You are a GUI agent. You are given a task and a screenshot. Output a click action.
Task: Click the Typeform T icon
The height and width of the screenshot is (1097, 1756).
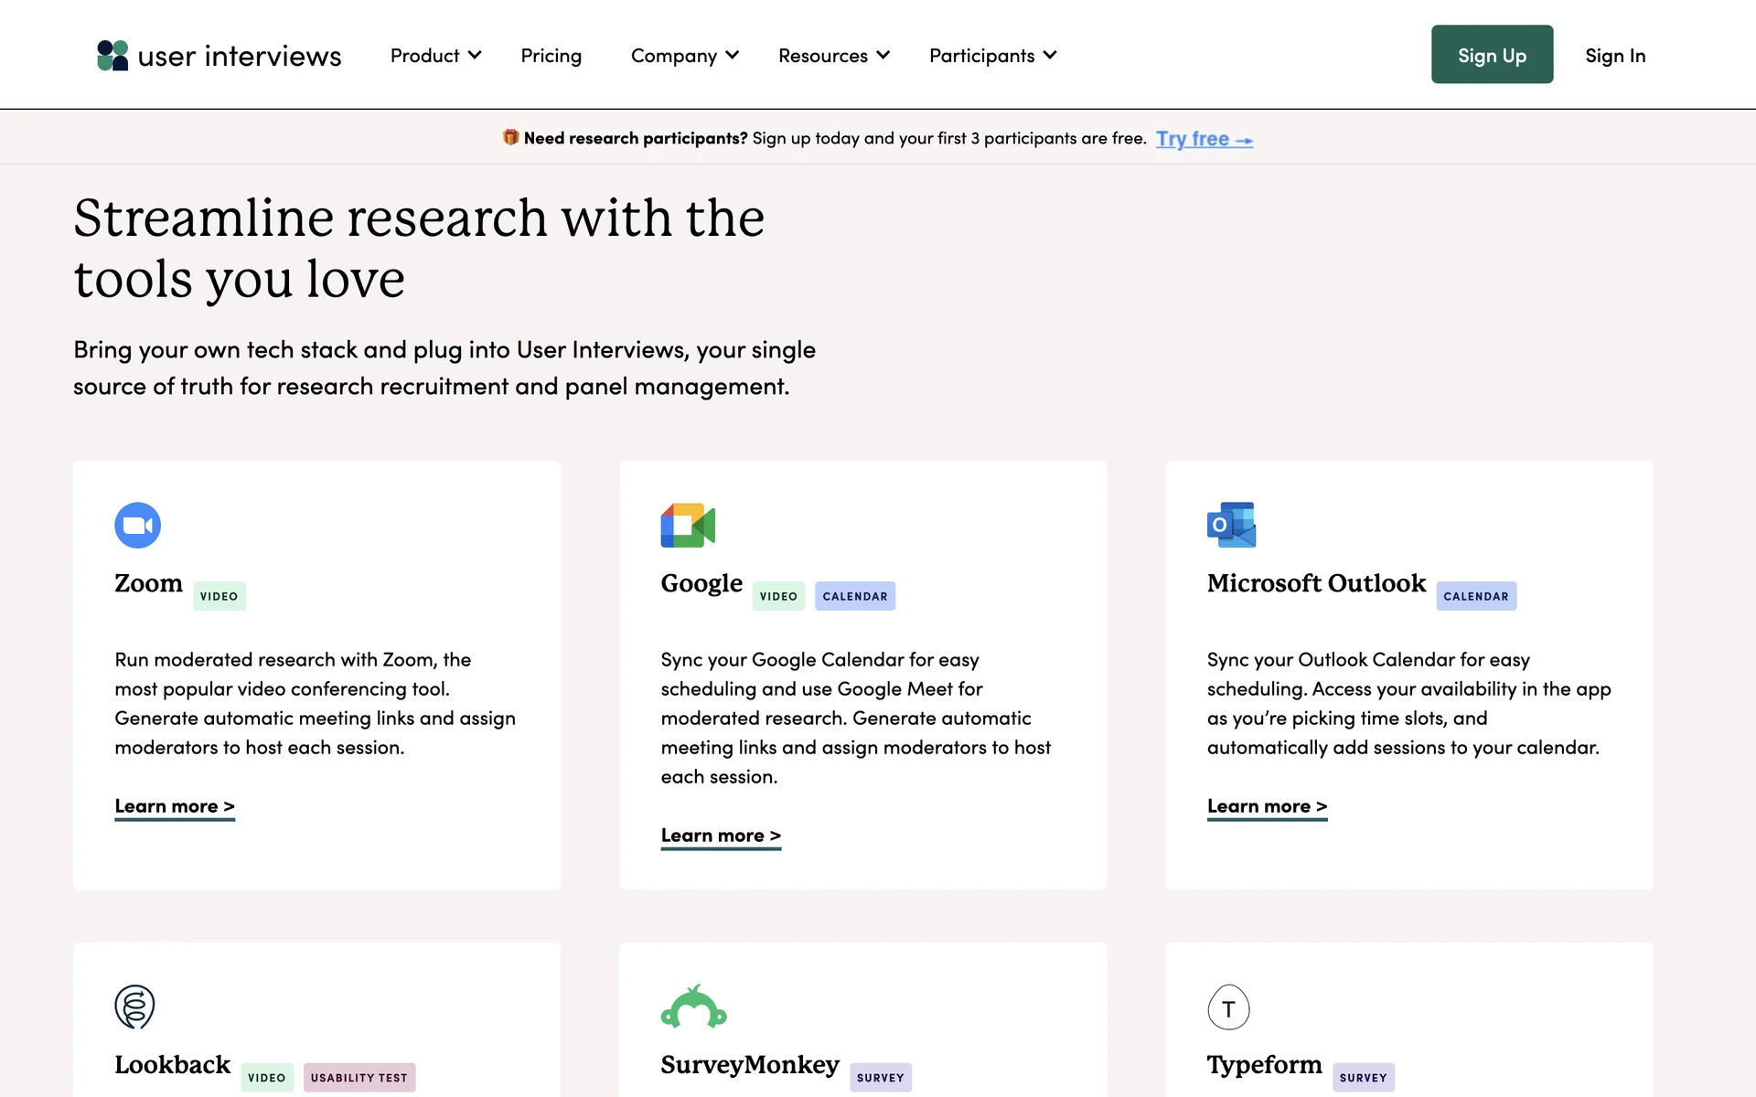tap(1228, 1007)
